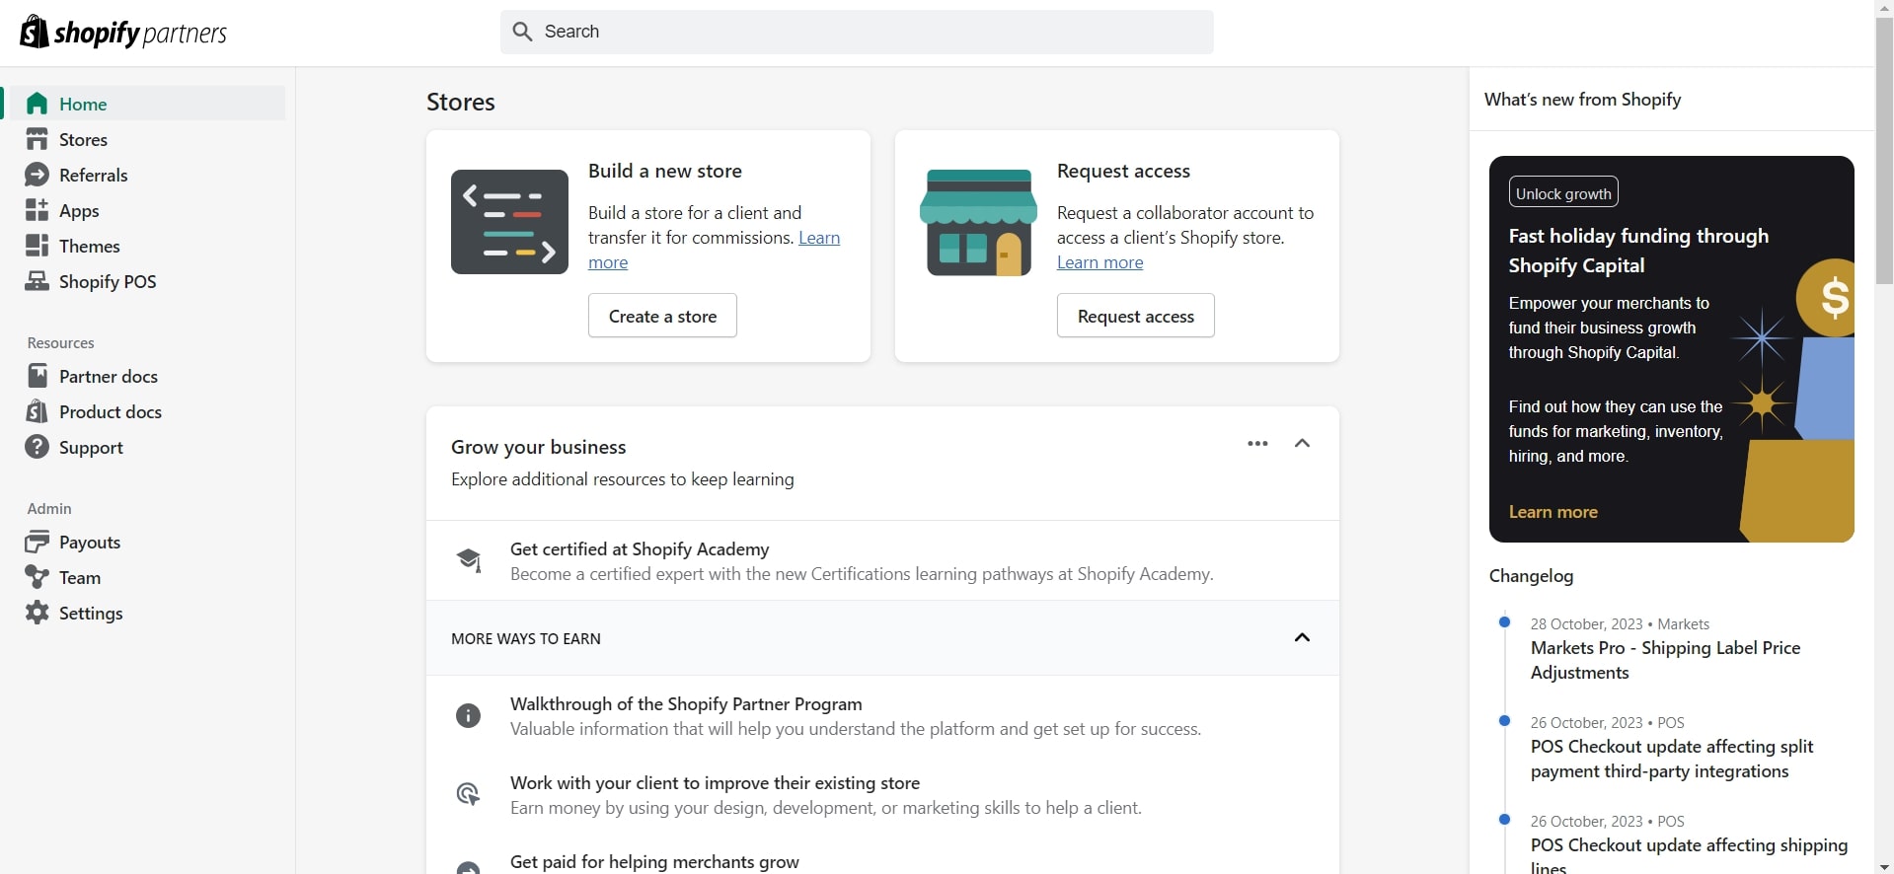
Task: Click the Product docs Shopify bag icon
Action: [x=38, y=411]
